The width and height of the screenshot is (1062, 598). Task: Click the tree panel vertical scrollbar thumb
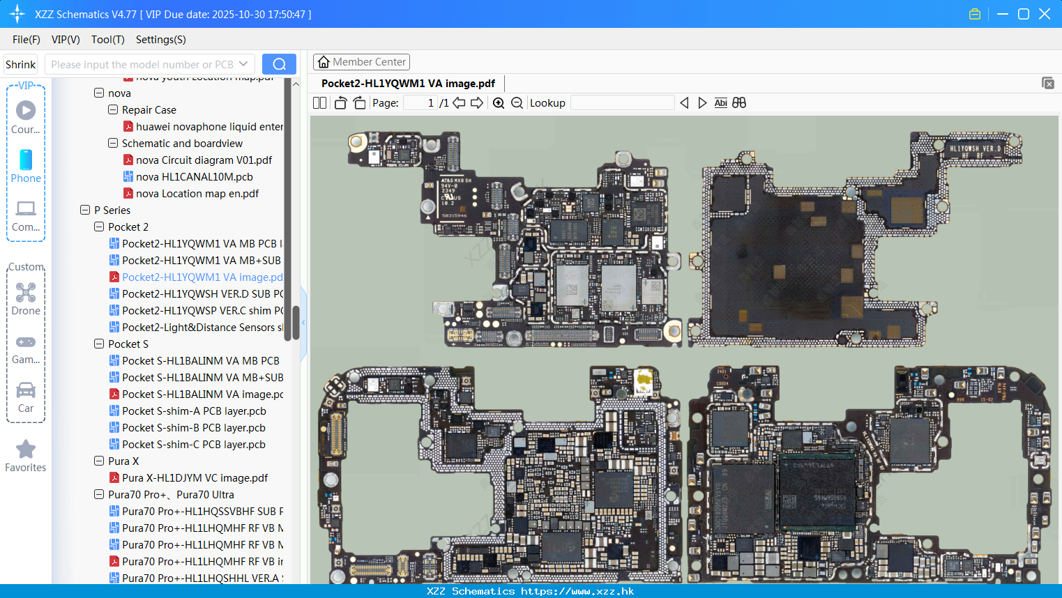(296, 323)
